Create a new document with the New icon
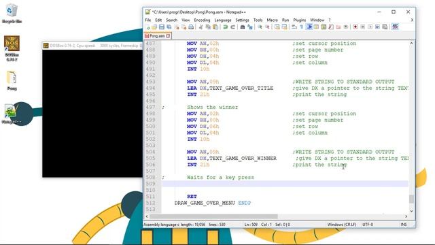This screenshot has height=245, width=435. point(147,27)
